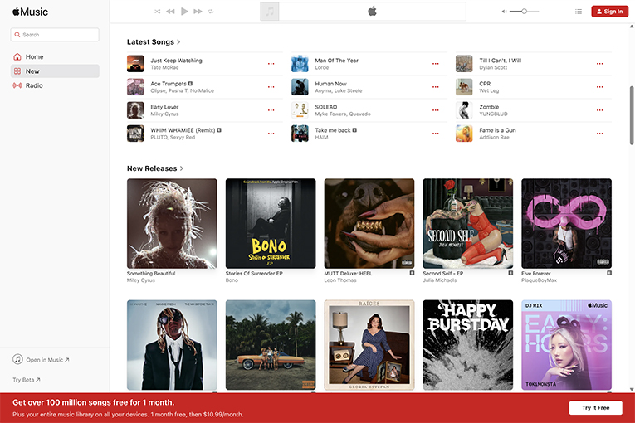The image size is (635, 423).
Task: Open more options for Take me back
Action: click(x=435, y=134)
